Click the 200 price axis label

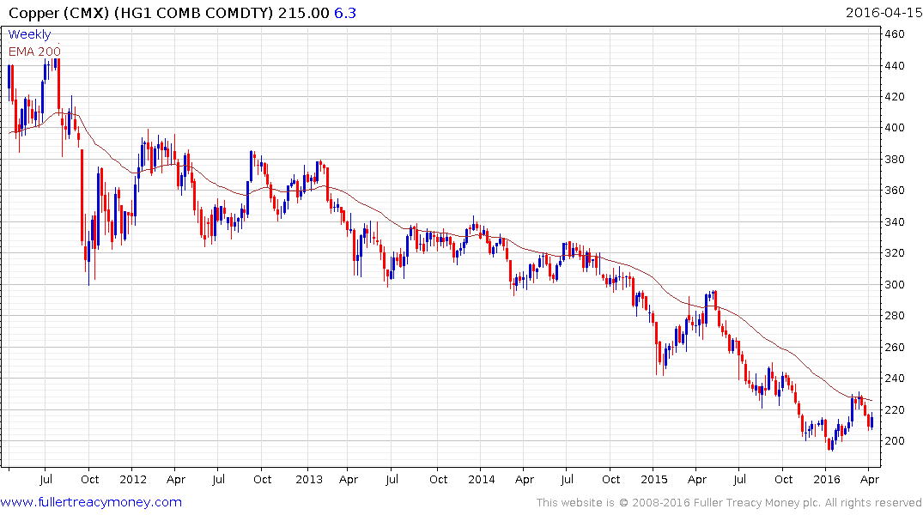895,441
